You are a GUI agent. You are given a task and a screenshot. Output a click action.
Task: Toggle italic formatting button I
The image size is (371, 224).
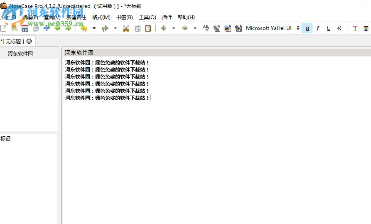[318, 28]
